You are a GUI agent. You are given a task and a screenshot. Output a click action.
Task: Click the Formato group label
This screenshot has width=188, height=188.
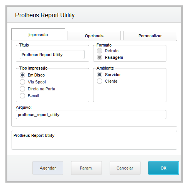click(x=104, y=45)
